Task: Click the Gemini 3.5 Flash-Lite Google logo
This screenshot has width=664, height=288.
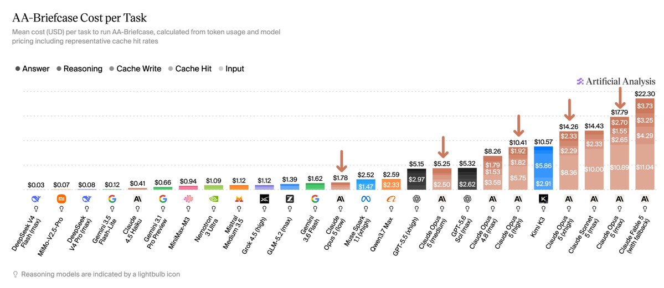Action: click(x=112, y=199)
